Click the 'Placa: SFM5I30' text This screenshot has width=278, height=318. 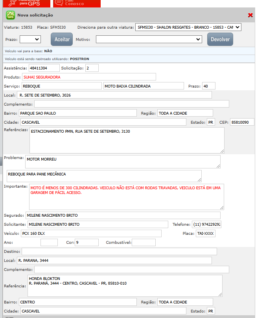pos(52,27)
